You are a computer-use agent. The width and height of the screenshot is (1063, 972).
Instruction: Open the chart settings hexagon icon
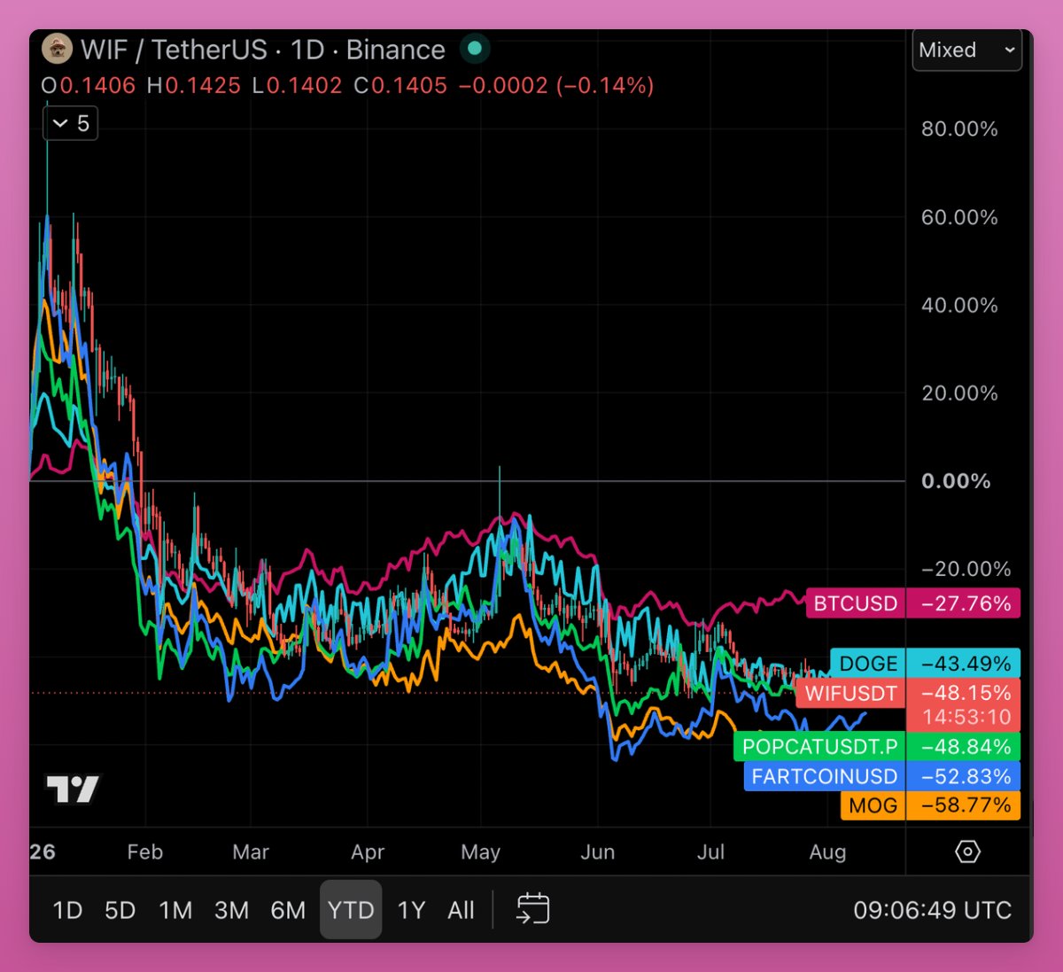pos(968,851)
